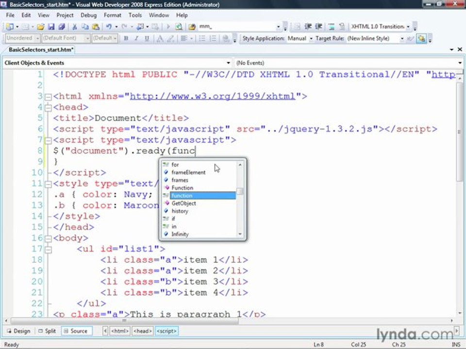Collapse the ul list1 outline on line 17
Viewport: 466px width, 349px height.
(48, 249)
